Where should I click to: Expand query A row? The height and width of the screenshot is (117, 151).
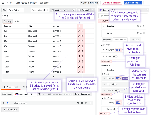click(x=4, y=103)
